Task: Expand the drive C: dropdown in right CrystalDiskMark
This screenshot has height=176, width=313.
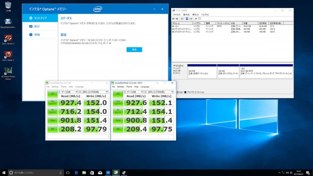Action: coord(159,92)
